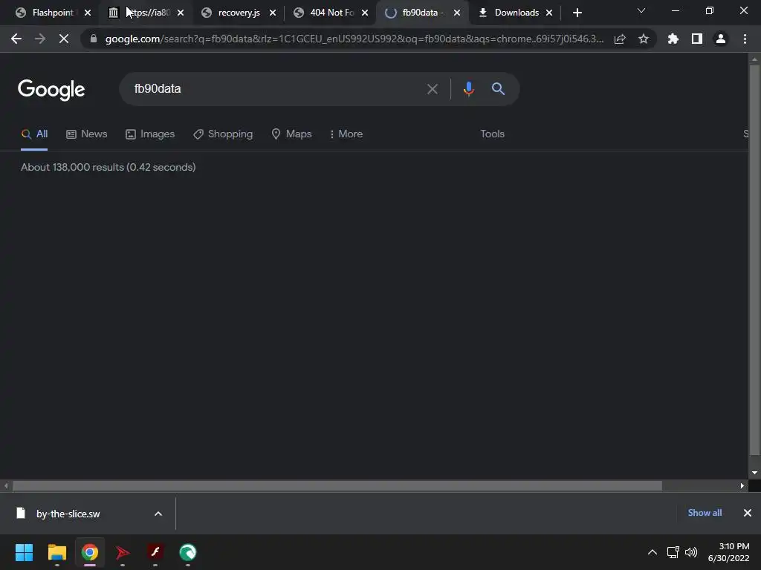Screen dimensions: 761x570
Task: Open the search Tools options
Action: click(x=492, y=134)
